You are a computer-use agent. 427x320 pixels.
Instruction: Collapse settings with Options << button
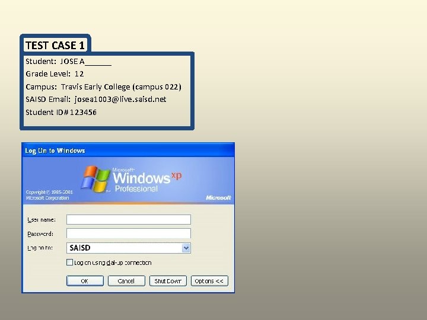click(209, 281)
